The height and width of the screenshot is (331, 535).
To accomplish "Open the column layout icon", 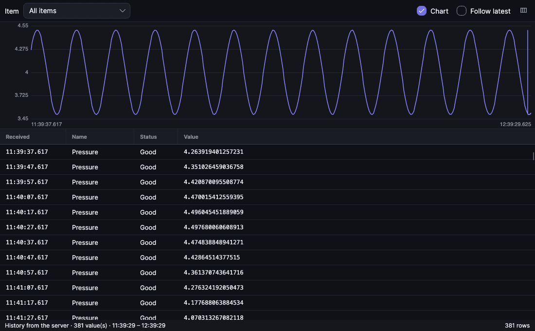I will click(523, 11).
